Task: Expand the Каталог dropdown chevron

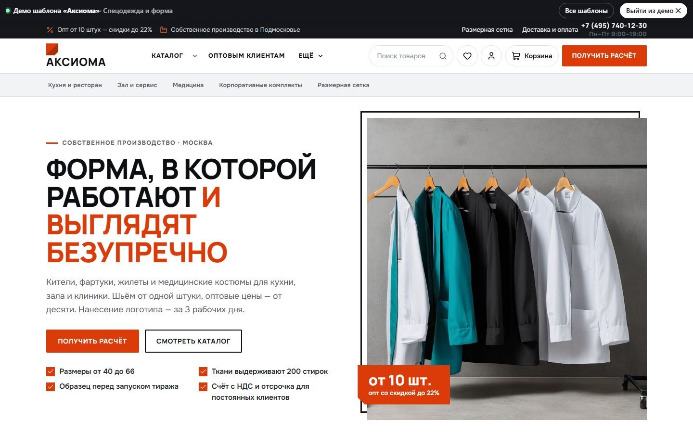Action: tap(195, 56)
